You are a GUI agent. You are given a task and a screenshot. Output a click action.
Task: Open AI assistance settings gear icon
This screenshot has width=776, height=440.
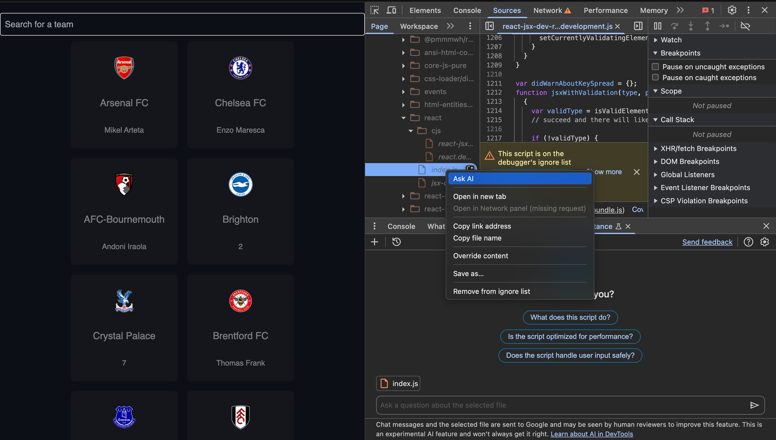click(765, 242)
